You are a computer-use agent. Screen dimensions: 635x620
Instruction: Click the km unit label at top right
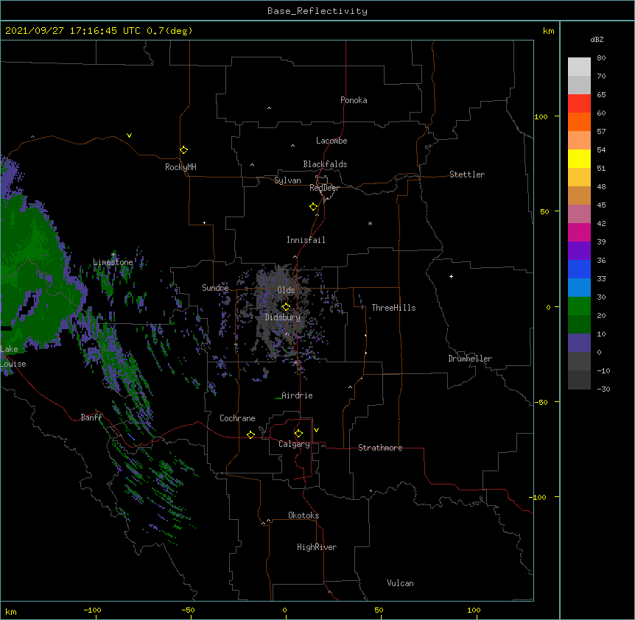click(548, 31)
